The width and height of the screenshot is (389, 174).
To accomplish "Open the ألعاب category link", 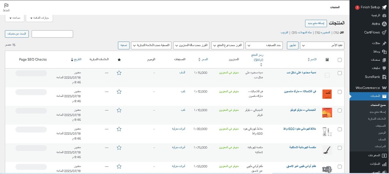I will pyautogui.click(x=182, y=73).
